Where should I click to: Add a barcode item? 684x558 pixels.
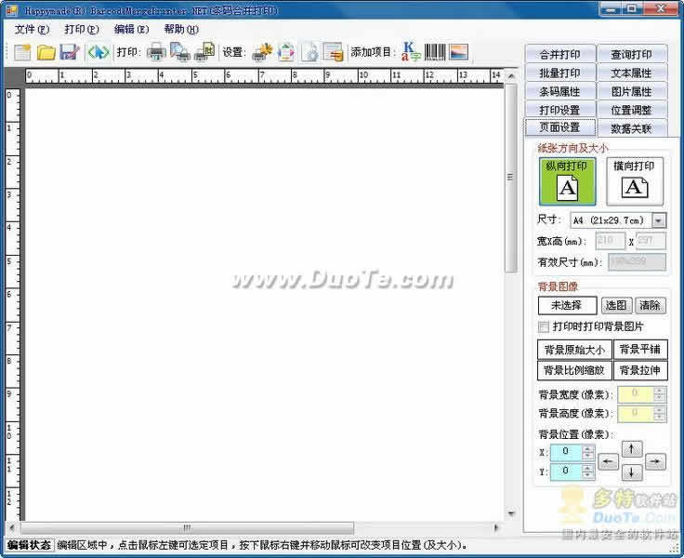(435, 52)
